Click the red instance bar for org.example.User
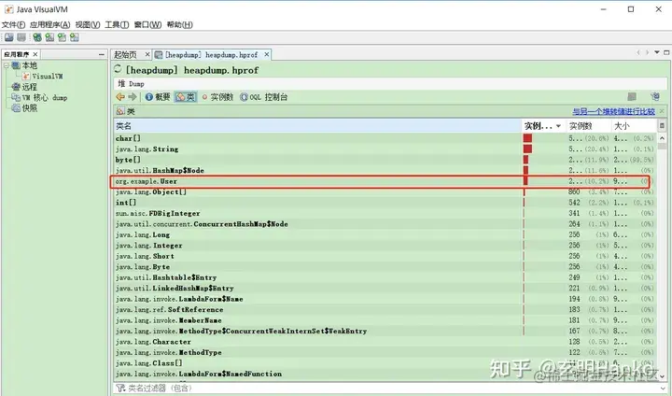This screenshot has width=672, height=396. coord(525,181)
